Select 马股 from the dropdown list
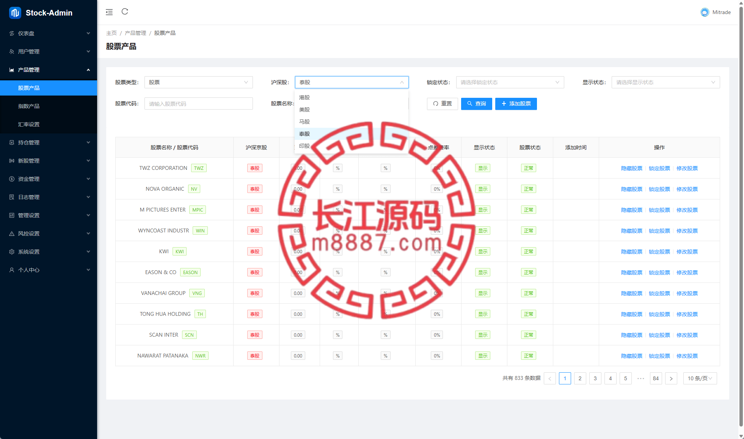 pyautogui.click(x=352, y=122)
